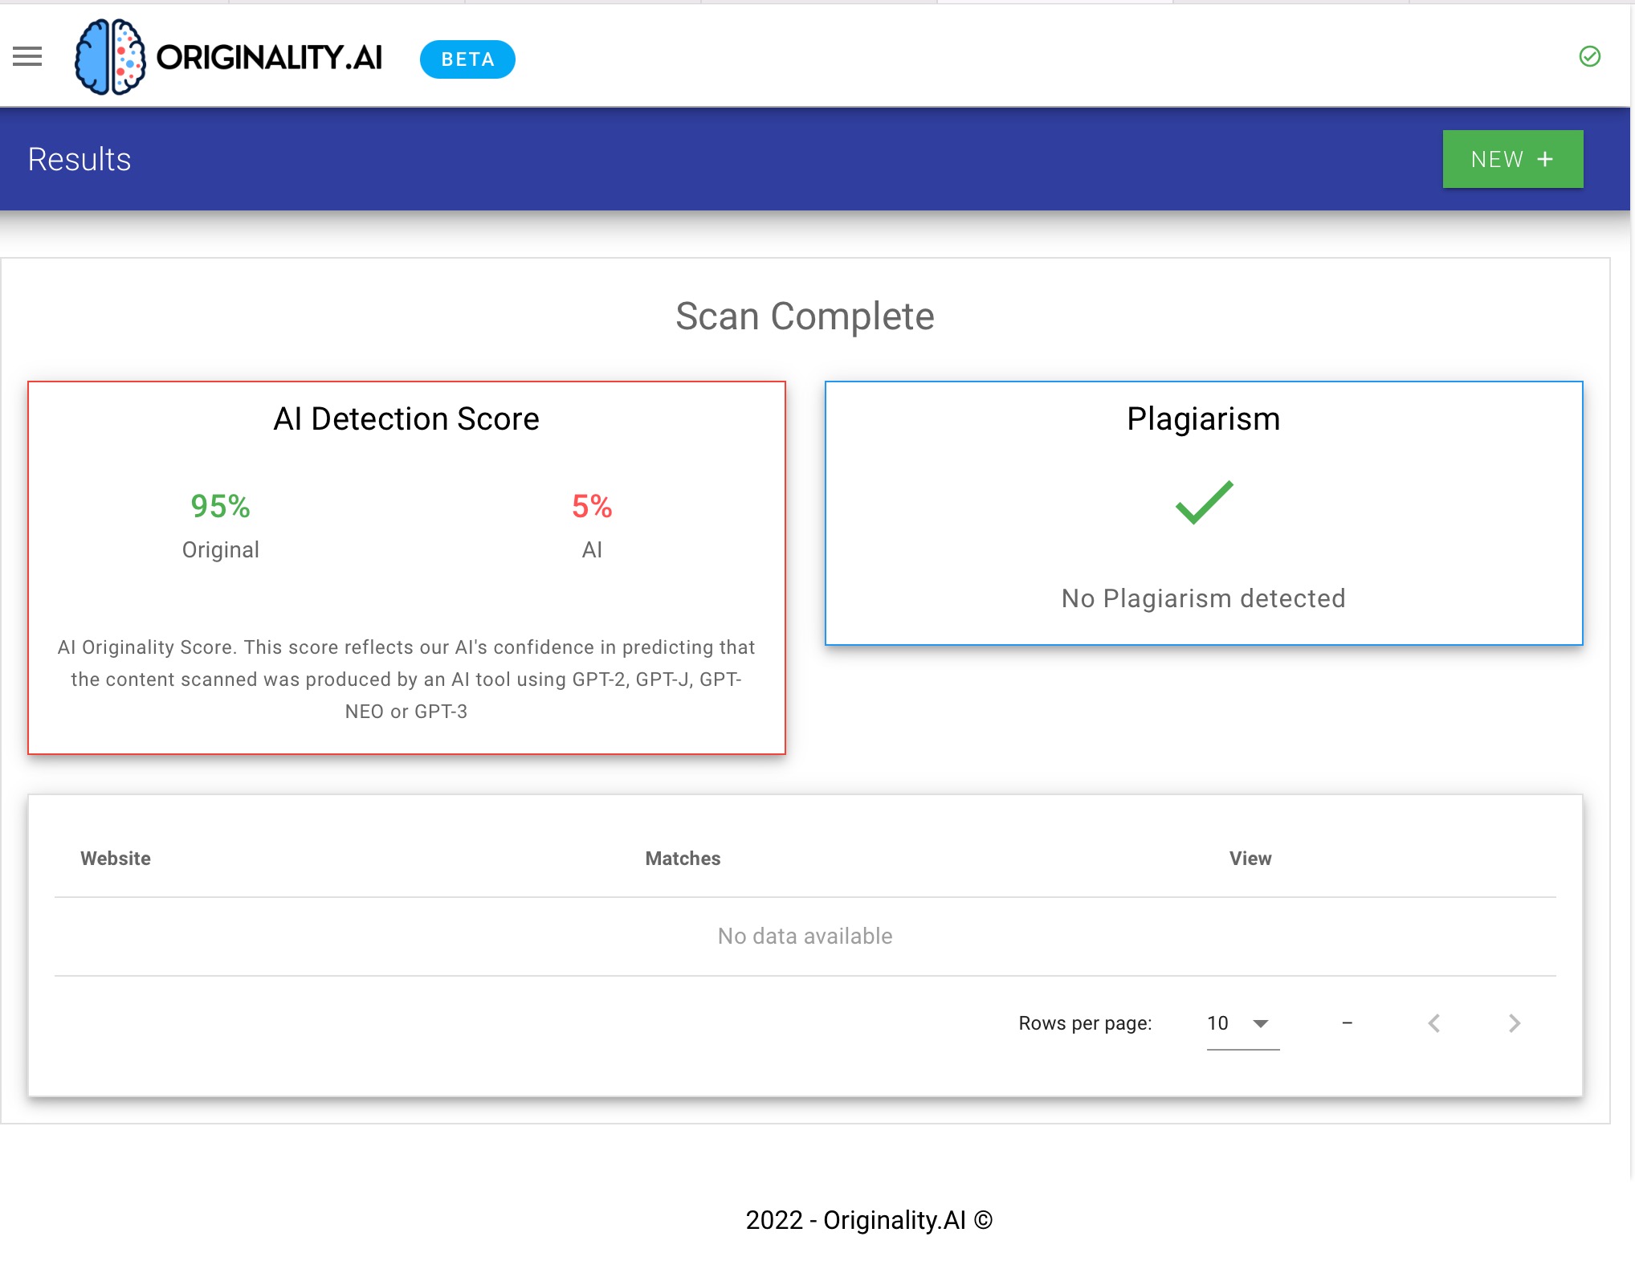
Task: Open the rows per page dropdown
Action: [1242, 1023]
